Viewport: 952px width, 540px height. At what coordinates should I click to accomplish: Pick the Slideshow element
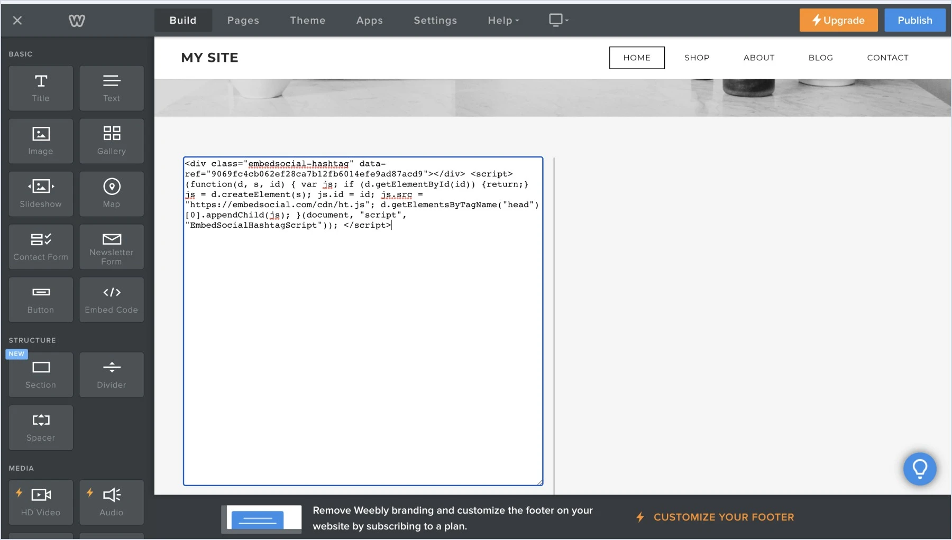41,194
